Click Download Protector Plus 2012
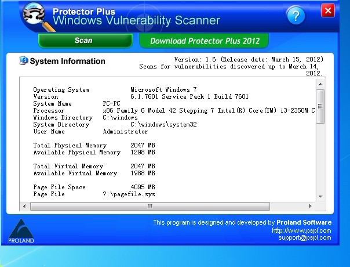 203,41
